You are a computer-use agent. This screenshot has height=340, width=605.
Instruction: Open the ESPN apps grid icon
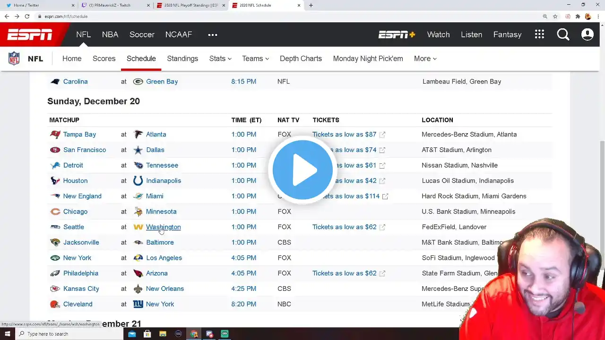point(540,34)
